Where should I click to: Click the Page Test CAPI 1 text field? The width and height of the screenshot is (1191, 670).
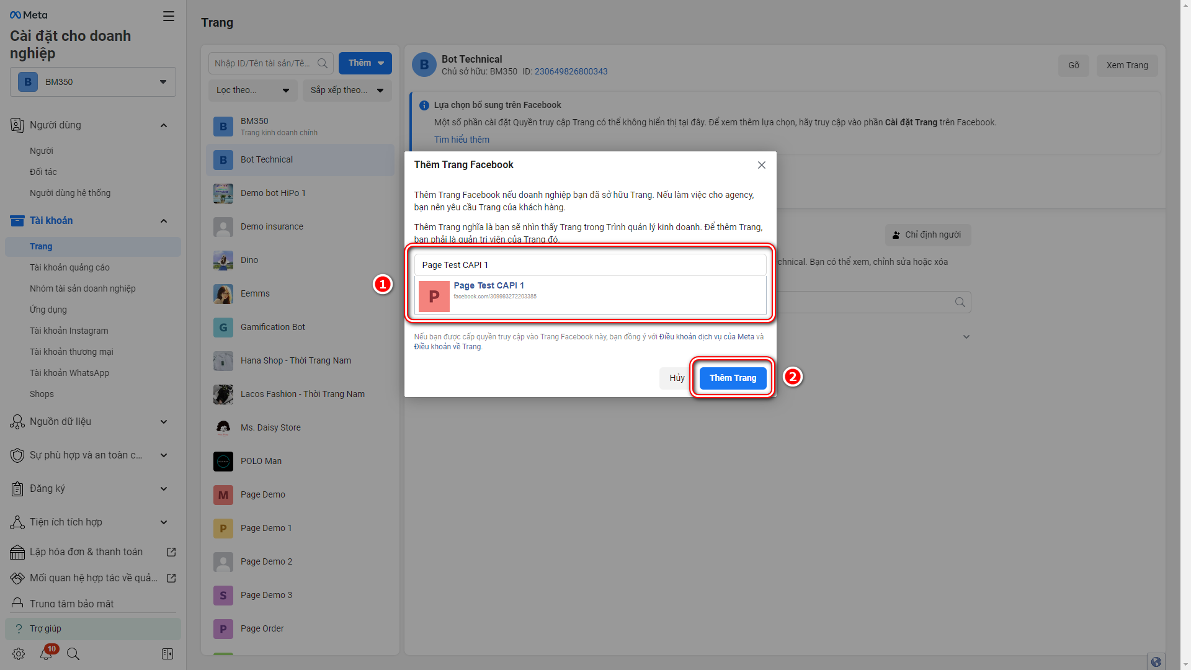point(589,265)
